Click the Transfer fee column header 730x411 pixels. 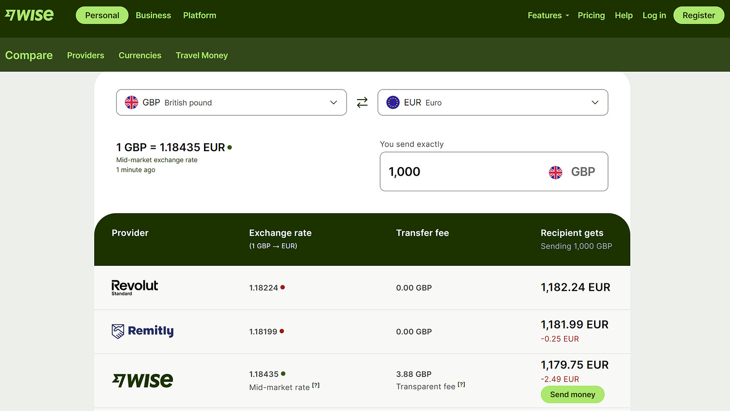click(x=422, y=233)
